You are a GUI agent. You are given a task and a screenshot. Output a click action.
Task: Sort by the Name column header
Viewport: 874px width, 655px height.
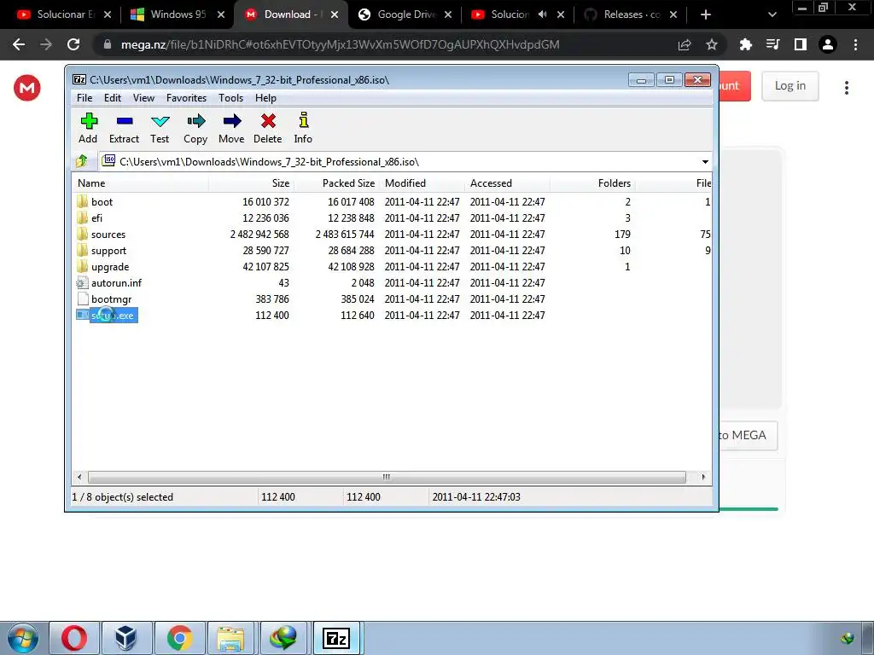click(x=141, y=183)
